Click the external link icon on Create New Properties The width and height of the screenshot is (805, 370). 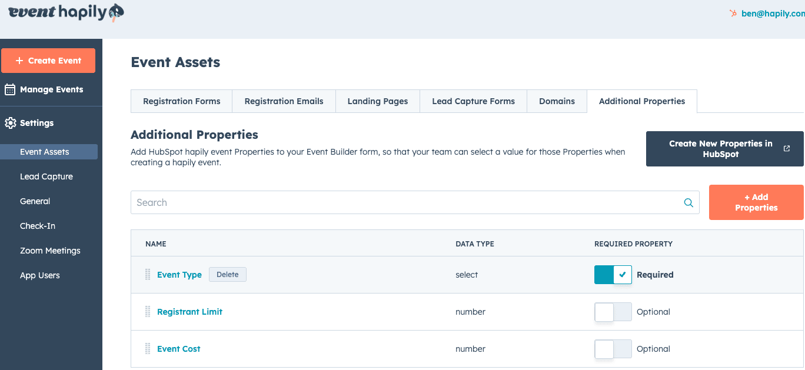tap(787, 148)
